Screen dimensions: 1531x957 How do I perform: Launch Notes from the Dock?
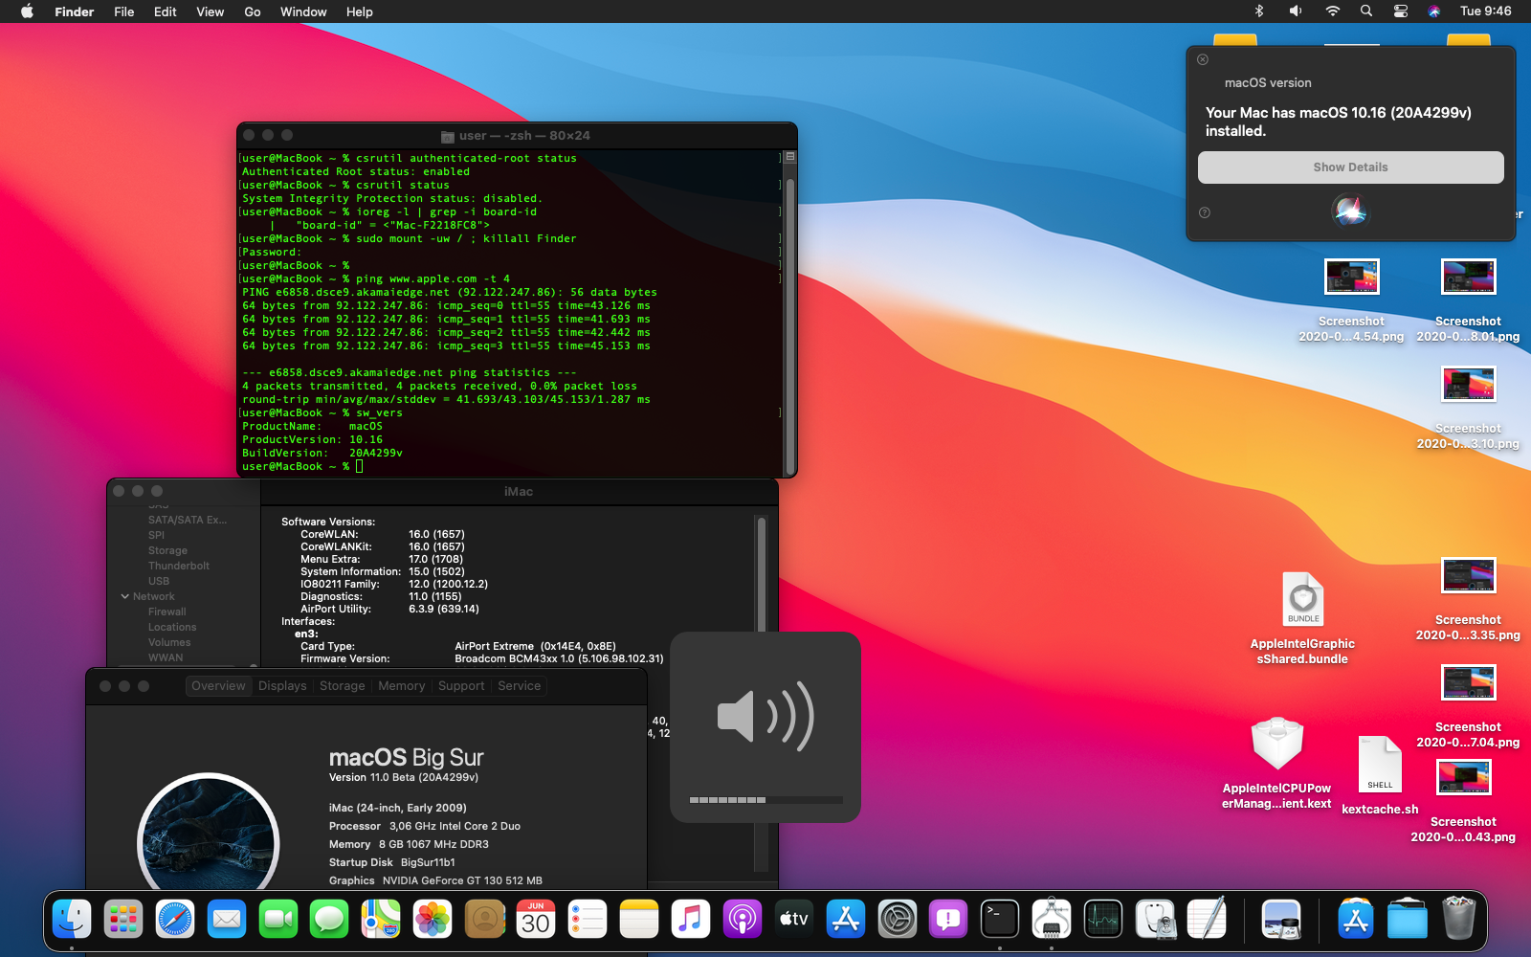639,920
